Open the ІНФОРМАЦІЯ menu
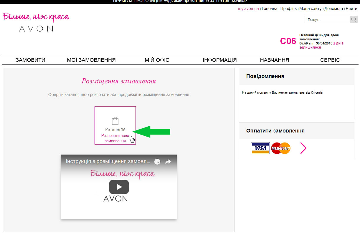The width and height of the screenshot is (360, 242). pos(220,60)
